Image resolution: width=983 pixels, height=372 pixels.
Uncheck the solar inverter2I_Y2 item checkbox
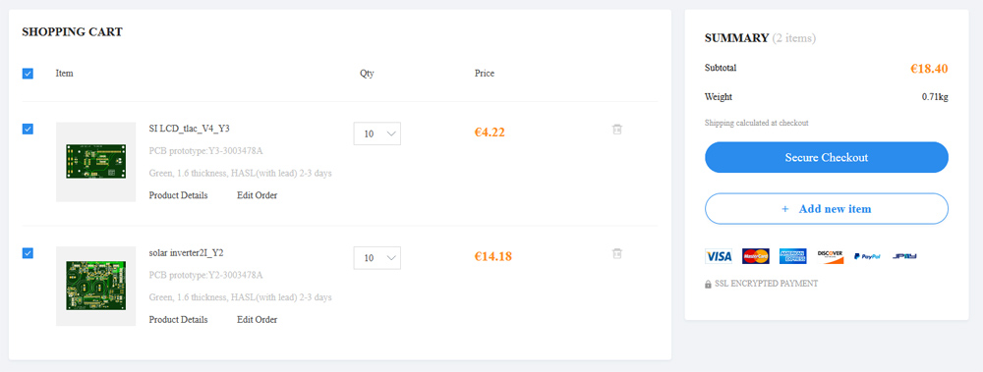[28, 253]
